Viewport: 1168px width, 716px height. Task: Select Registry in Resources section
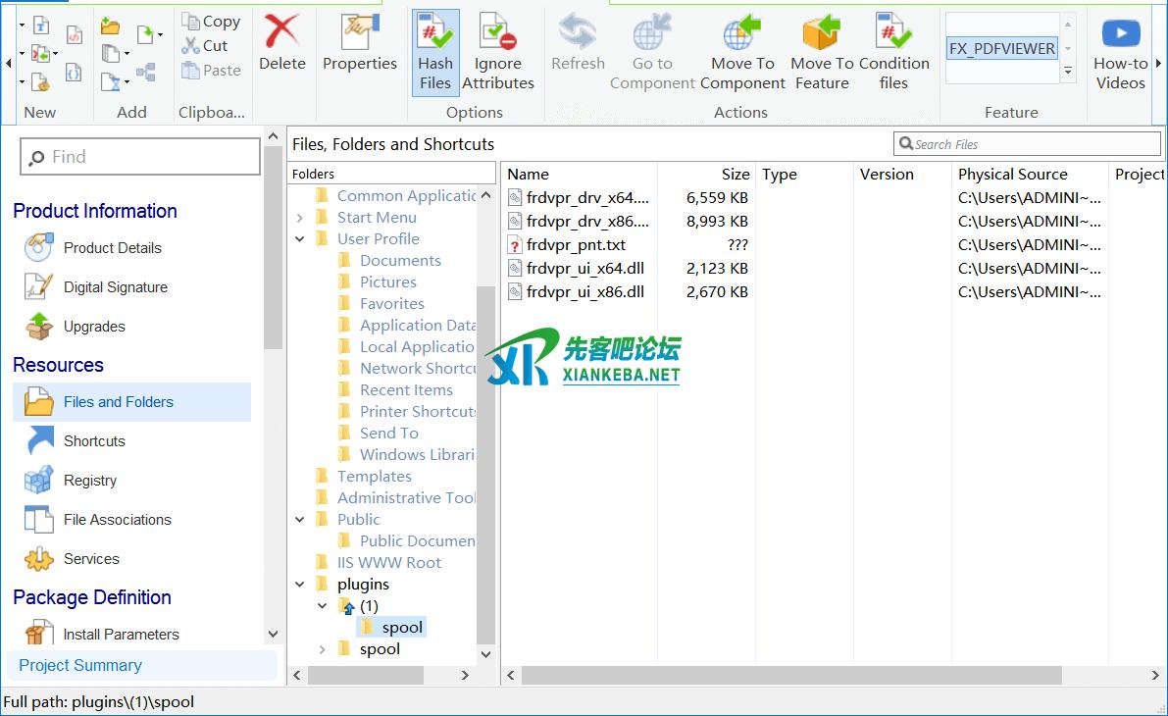[89, 481]
